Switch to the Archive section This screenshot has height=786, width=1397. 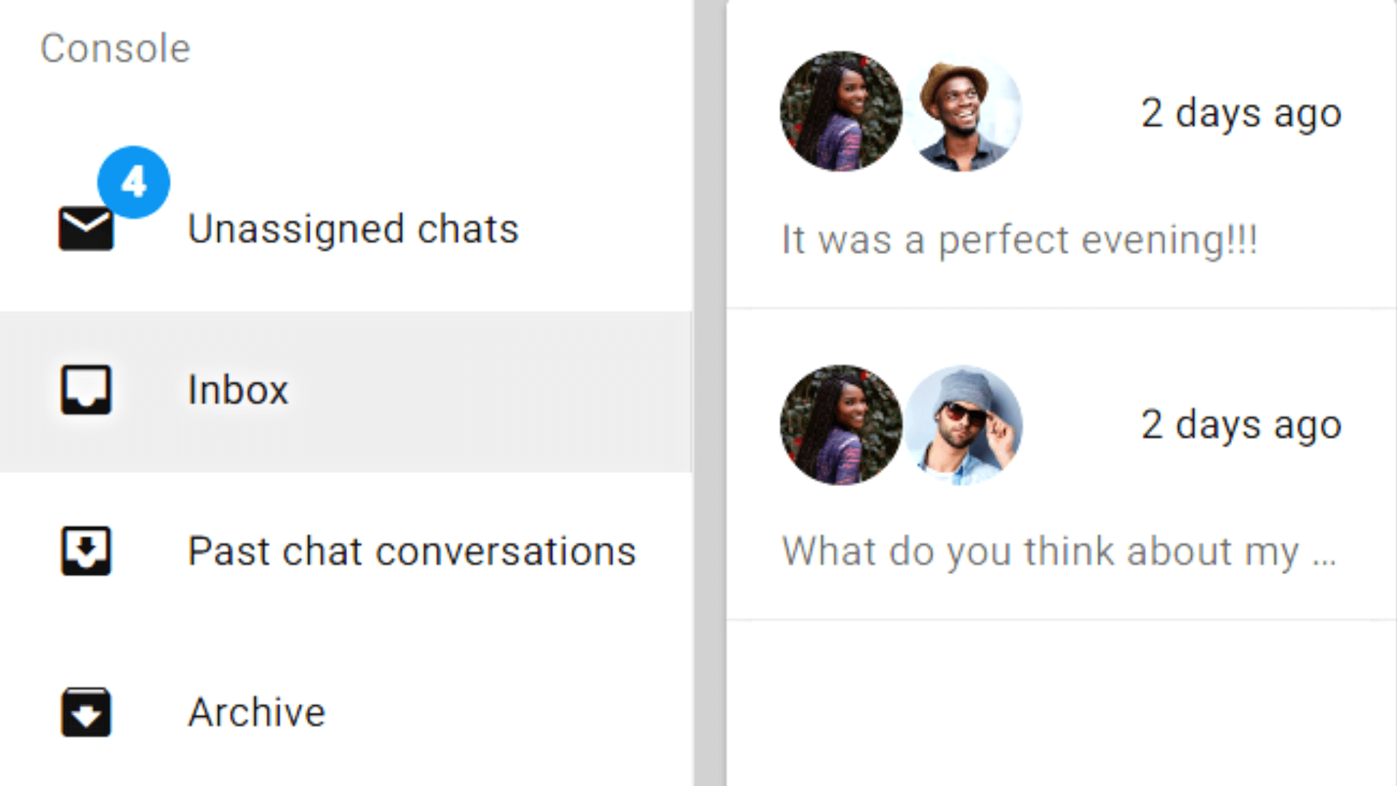pyautogui.click(x=256, y=712)
